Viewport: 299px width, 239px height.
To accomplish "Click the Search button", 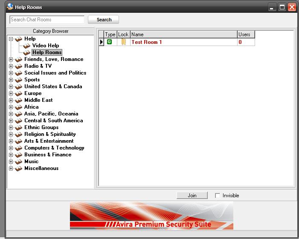I will [104, 20].
